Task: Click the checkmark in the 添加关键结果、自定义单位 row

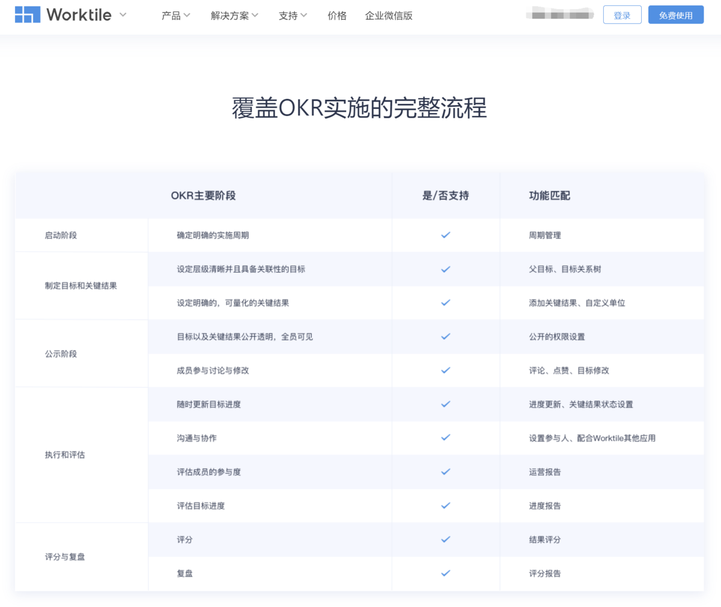Action: (x=445, y=303)
